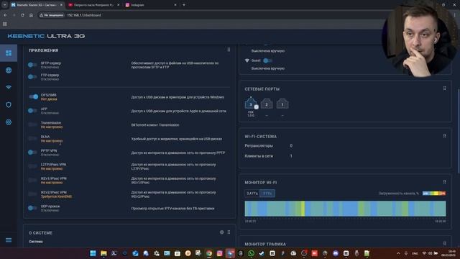Select network port 1 icon
Screen dimensions: 460x259
point(282,104)
